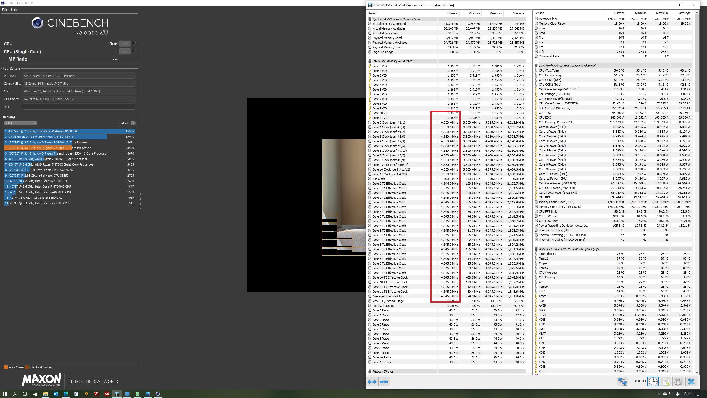
Task: Click the clock icon beside Core 0 Clock
Action: pyautogui.click(x=370, y=122)
